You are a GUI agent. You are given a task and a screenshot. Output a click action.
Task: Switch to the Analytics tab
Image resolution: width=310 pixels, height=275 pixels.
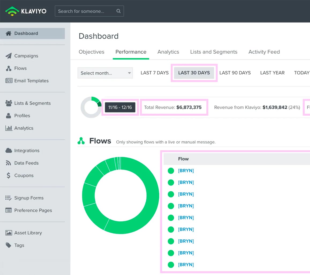pyautogui.click(x=168, y=52)
